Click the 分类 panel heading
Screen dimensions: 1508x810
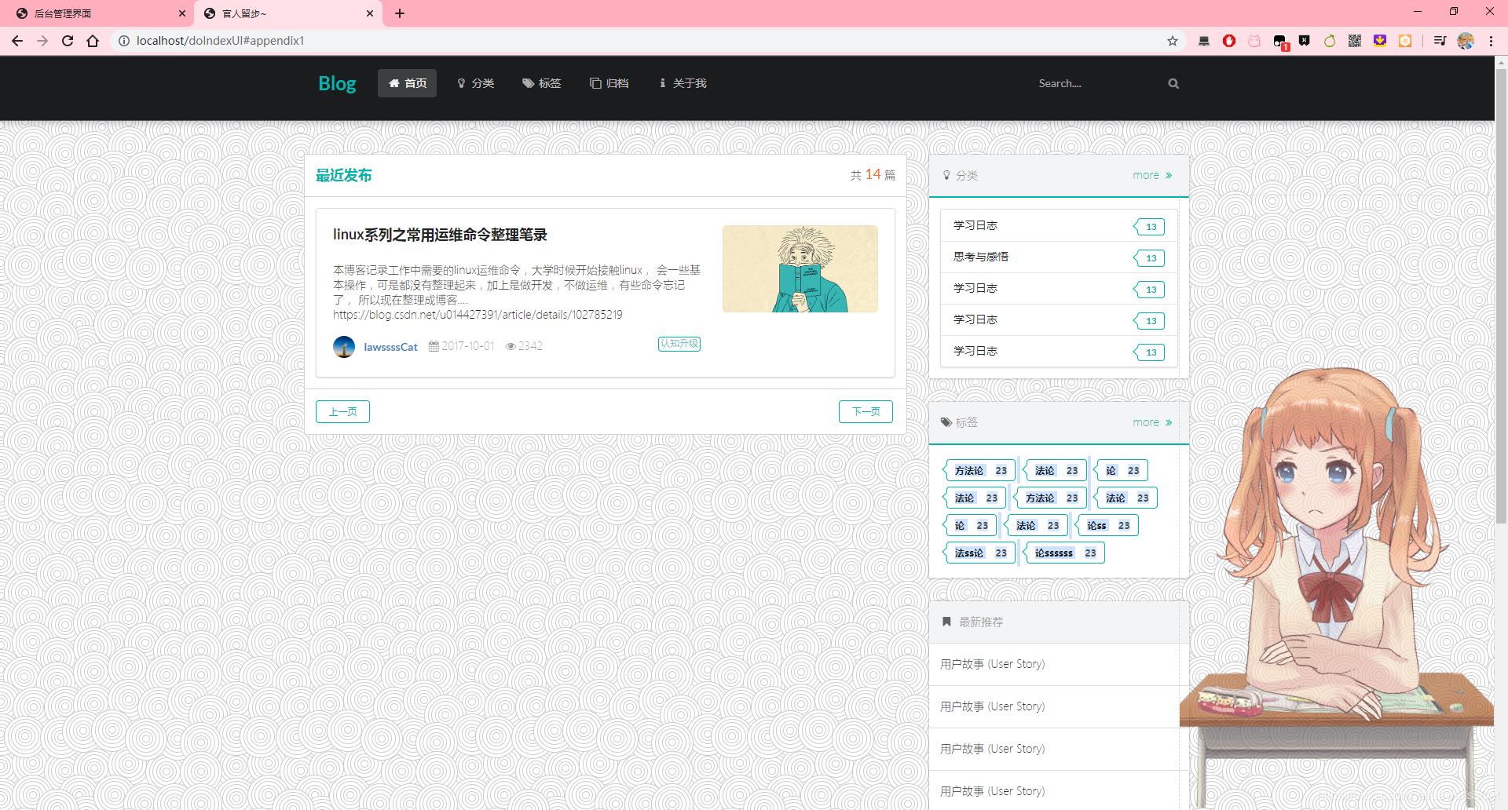click(x=960, y=175)
